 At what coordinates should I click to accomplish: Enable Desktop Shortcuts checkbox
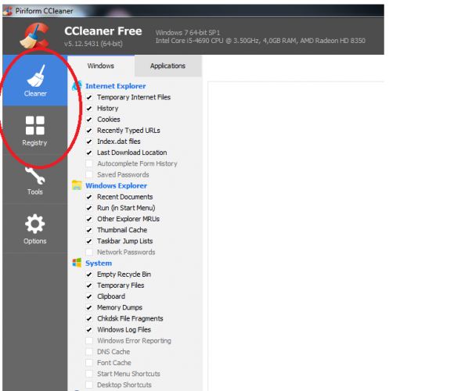pyautogui.click(x=89, y=385)
